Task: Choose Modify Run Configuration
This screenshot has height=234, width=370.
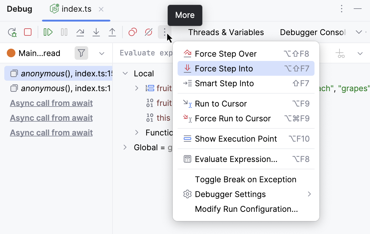Action: (x=246, y=209)
